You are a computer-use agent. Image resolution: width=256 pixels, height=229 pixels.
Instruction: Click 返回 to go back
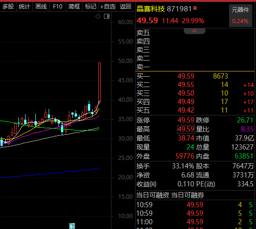(x=125, y=7)
